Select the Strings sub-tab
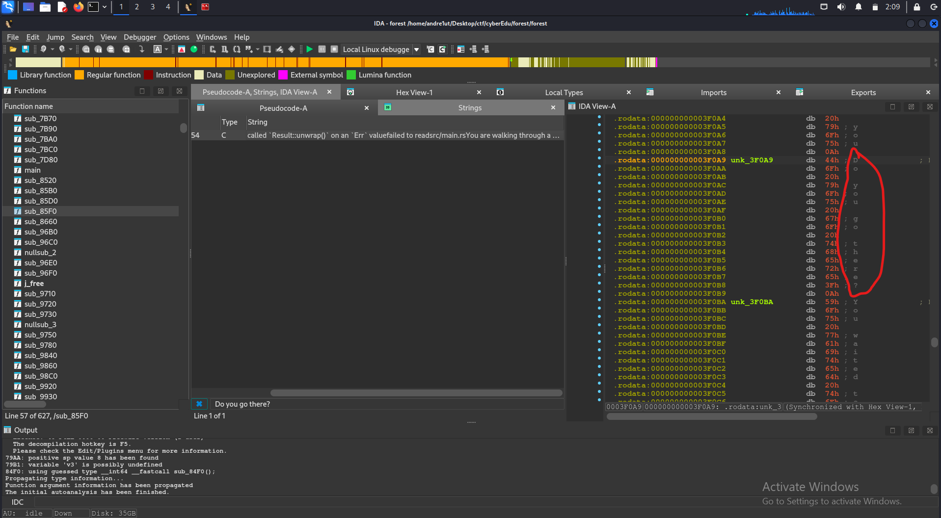 [470, 108]
